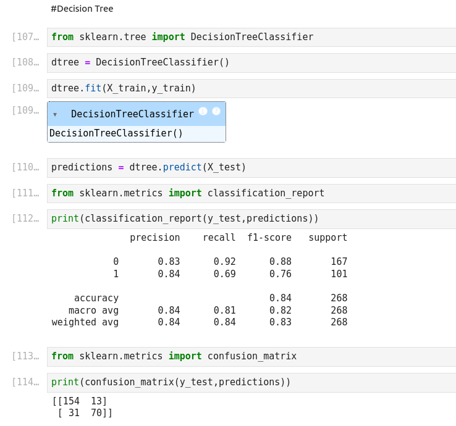Viewport: 456px width, 426px height.
Task: Click the #Decision Tree markdown heading
Action: (82, 9)
